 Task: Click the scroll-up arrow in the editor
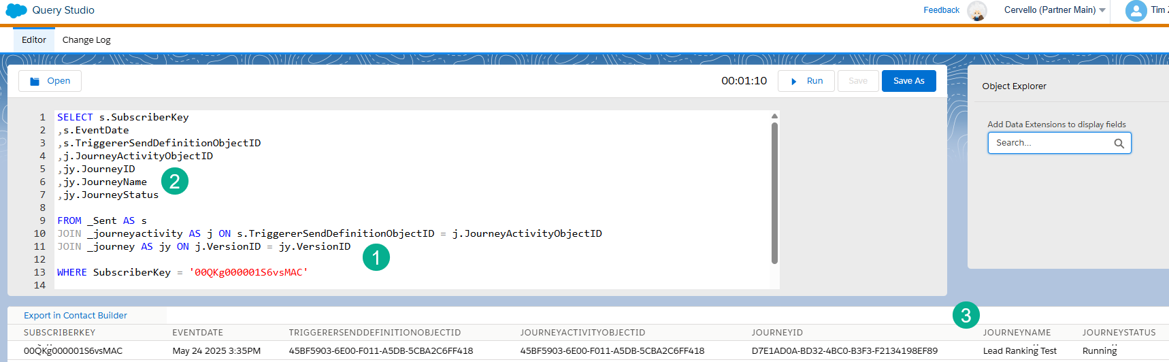coord(774,116)
